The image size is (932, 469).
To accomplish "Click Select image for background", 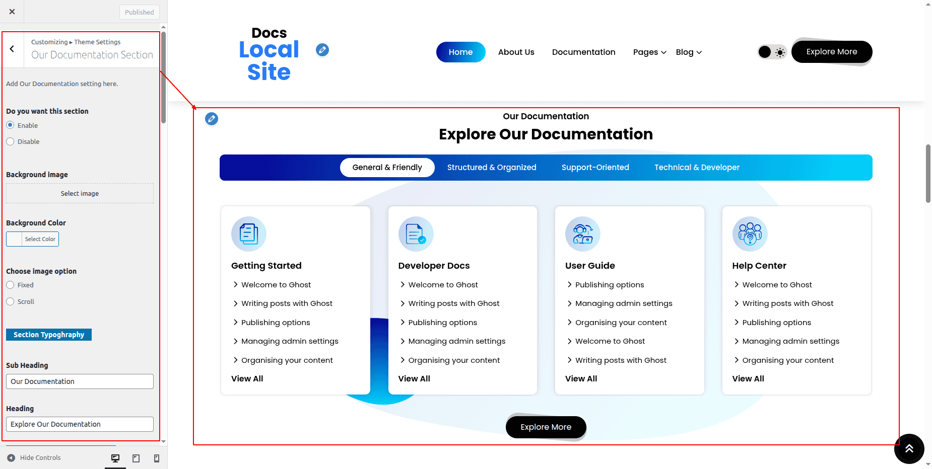I will pyautogui.click(x=80, y=193).
